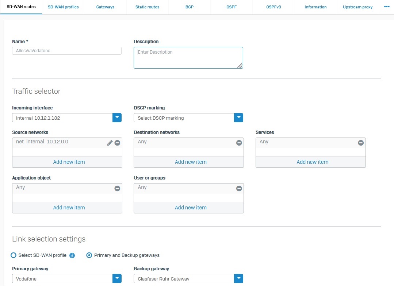Click the Description text area
The image size is (394, 286).
click(x=188, y=58)
